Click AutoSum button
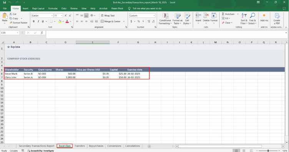The height and width of the screenshot is (152, 289). click(x=228, y=14)
